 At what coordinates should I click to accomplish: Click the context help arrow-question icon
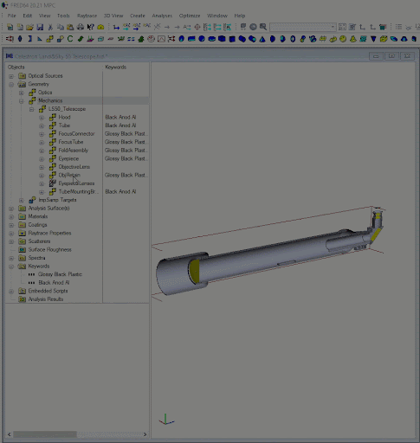(x=90, y=27)
